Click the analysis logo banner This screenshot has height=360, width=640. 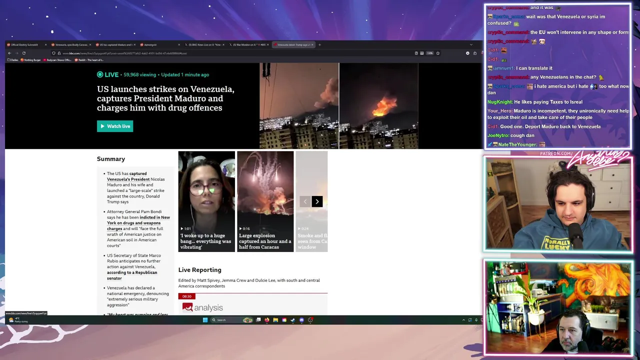tap(202, 307)
